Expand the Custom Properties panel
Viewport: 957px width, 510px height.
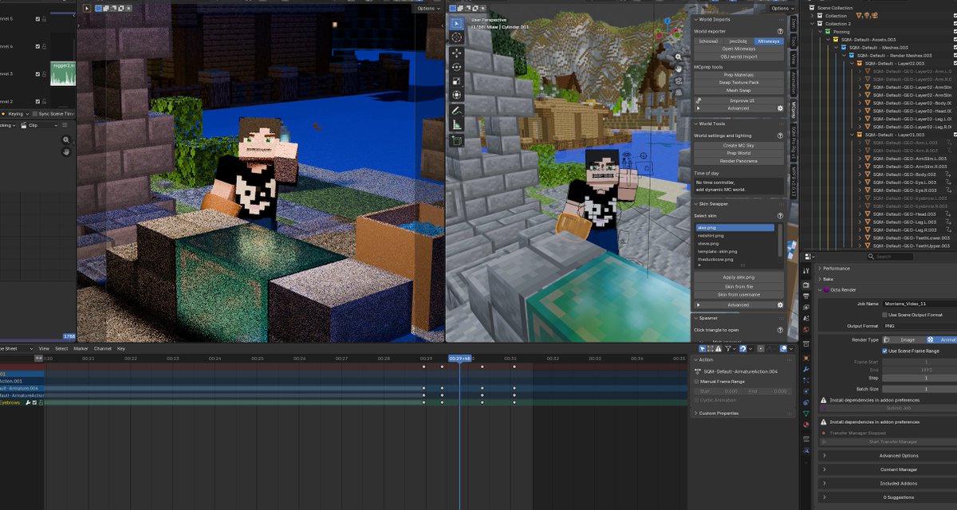tap(695, 413)
